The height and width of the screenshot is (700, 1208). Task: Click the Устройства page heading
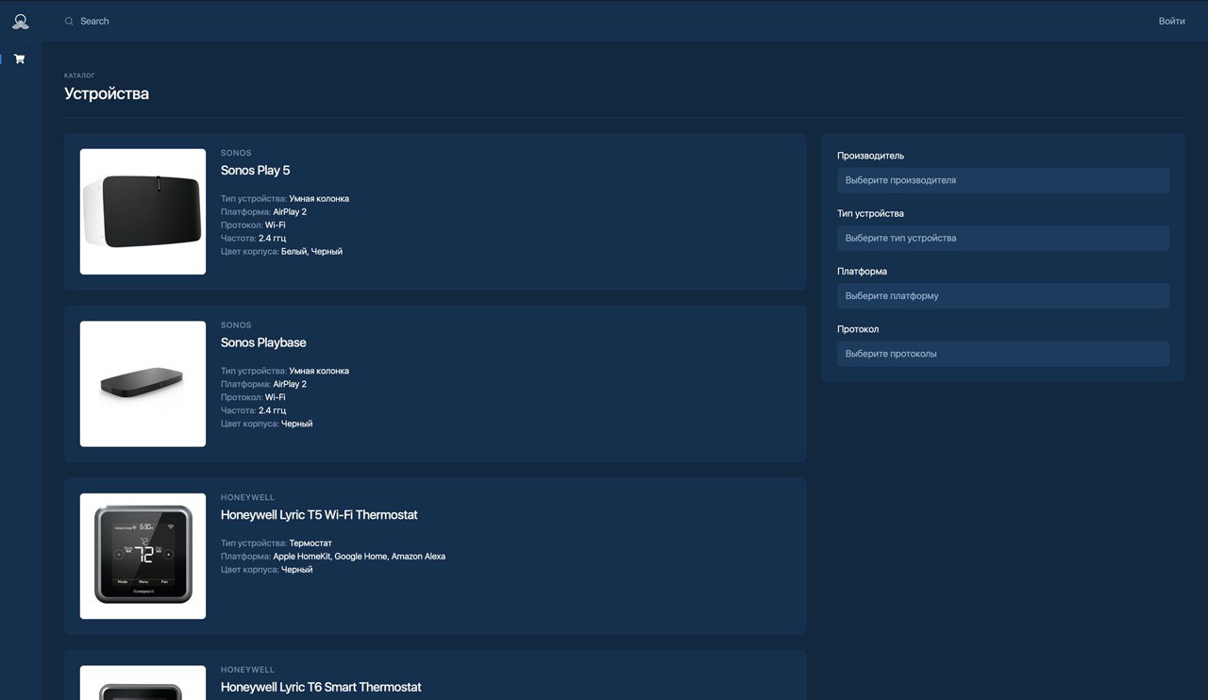(x=107, y=93)
